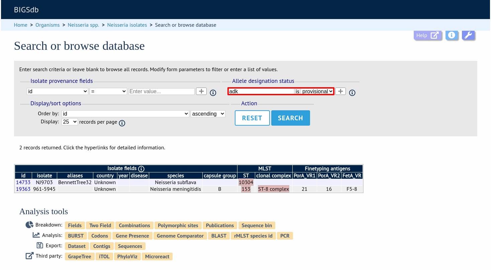The height and width of the screenshot is (270, 491).
Task: Open the Two Field breakdown tool
Action: [100, 226]
